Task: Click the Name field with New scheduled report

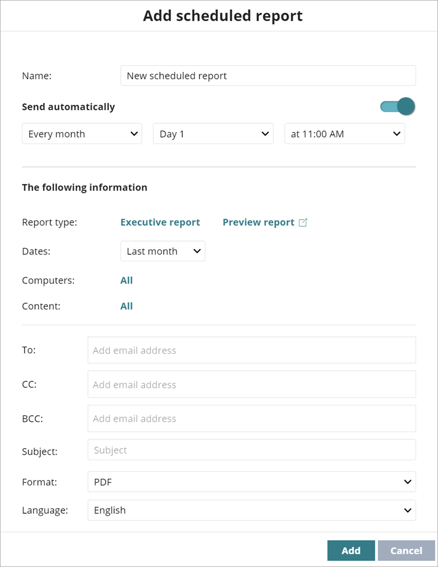Action: tap(268, 76)
